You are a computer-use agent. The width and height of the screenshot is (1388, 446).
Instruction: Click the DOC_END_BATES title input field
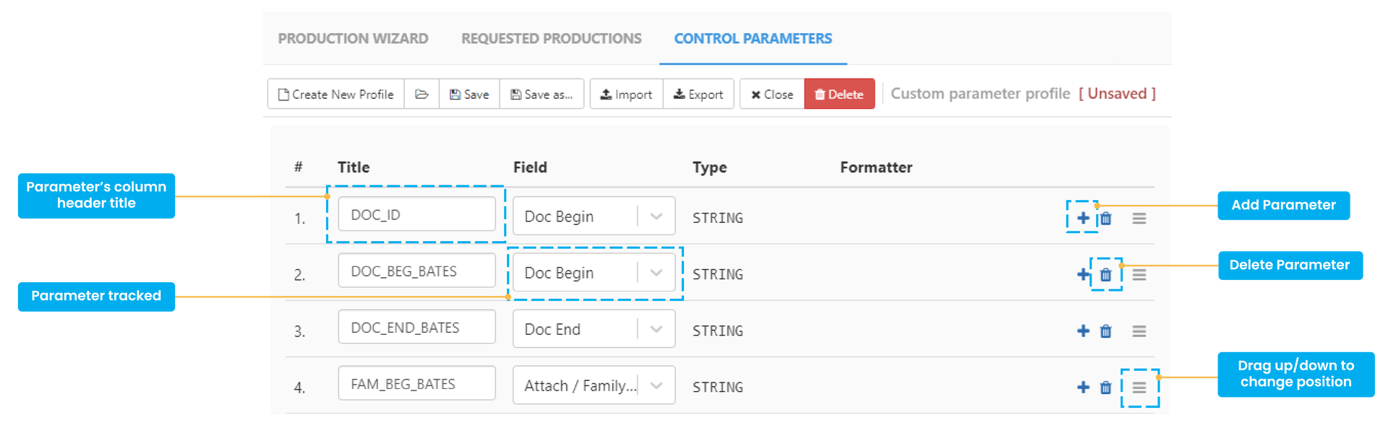coord(416,327)
